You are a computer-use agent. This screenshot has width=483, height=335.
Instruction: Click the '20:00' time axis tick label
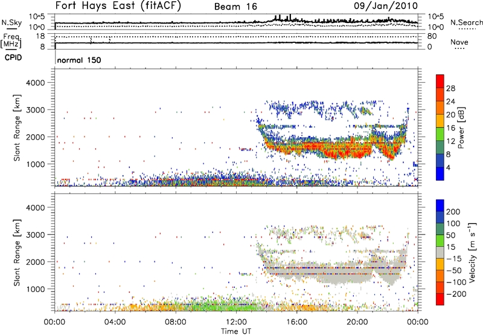[x=357, y=322]
